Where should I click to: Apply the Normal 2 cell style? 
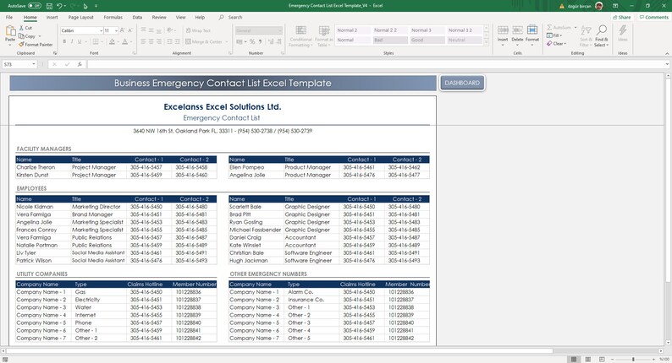[352, 30]
